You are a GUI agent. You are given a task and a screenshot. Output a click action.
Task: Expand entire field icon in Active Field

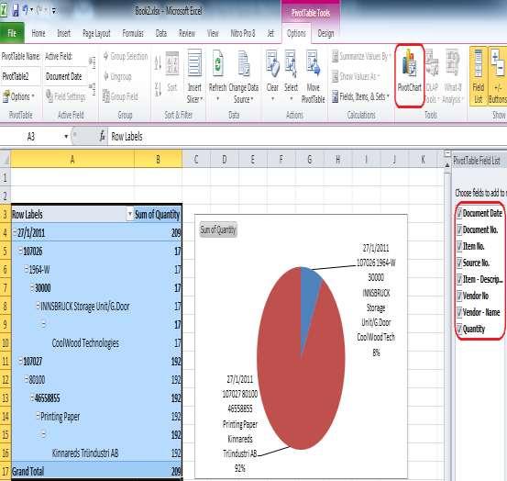coord(93,62)
